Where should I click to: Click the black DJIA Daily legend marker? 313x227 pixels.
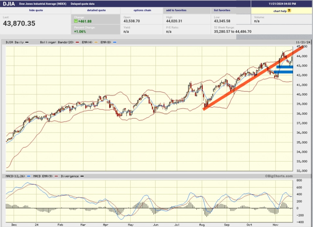(x=27, y=42)
